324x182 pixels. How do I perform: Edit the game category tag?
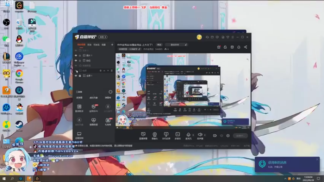coord(129,49)
